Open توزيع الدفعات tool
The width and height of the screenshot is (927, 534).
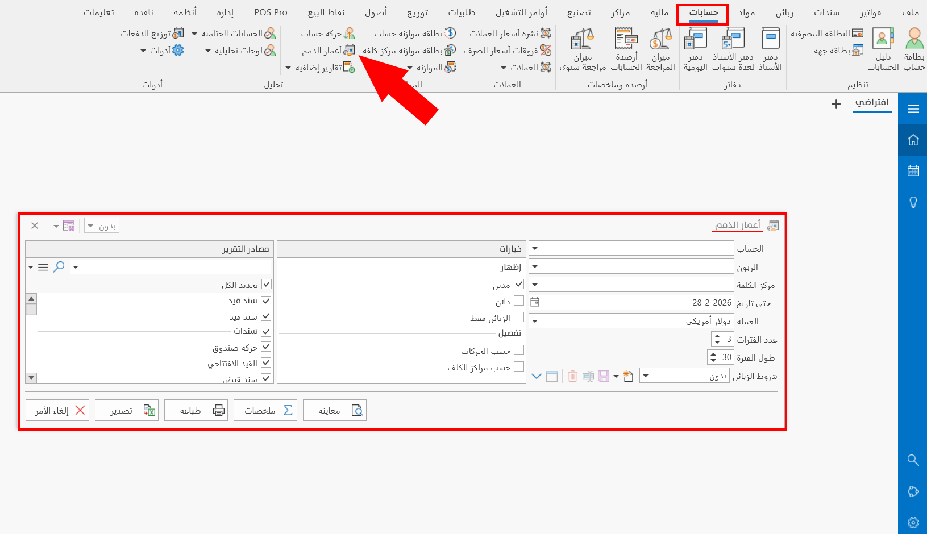coord(152,34)
